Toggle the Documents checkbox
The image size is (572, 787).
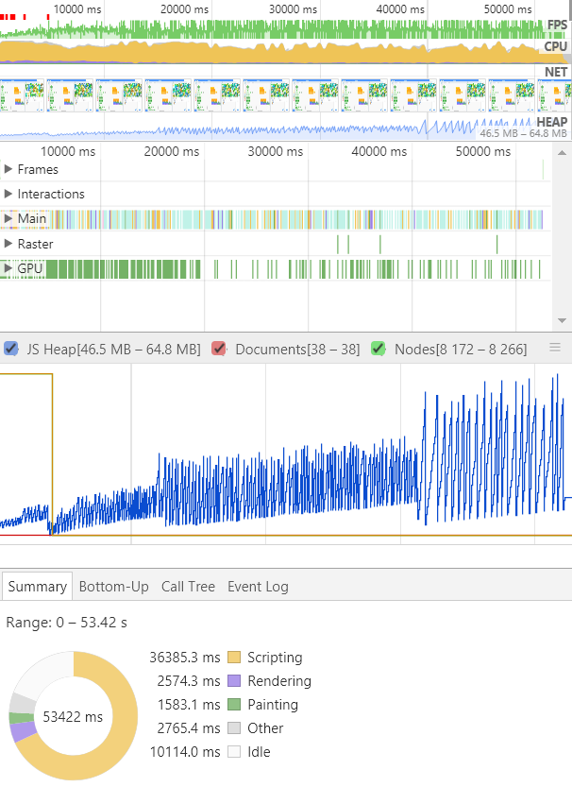click(x=219, y=349)
